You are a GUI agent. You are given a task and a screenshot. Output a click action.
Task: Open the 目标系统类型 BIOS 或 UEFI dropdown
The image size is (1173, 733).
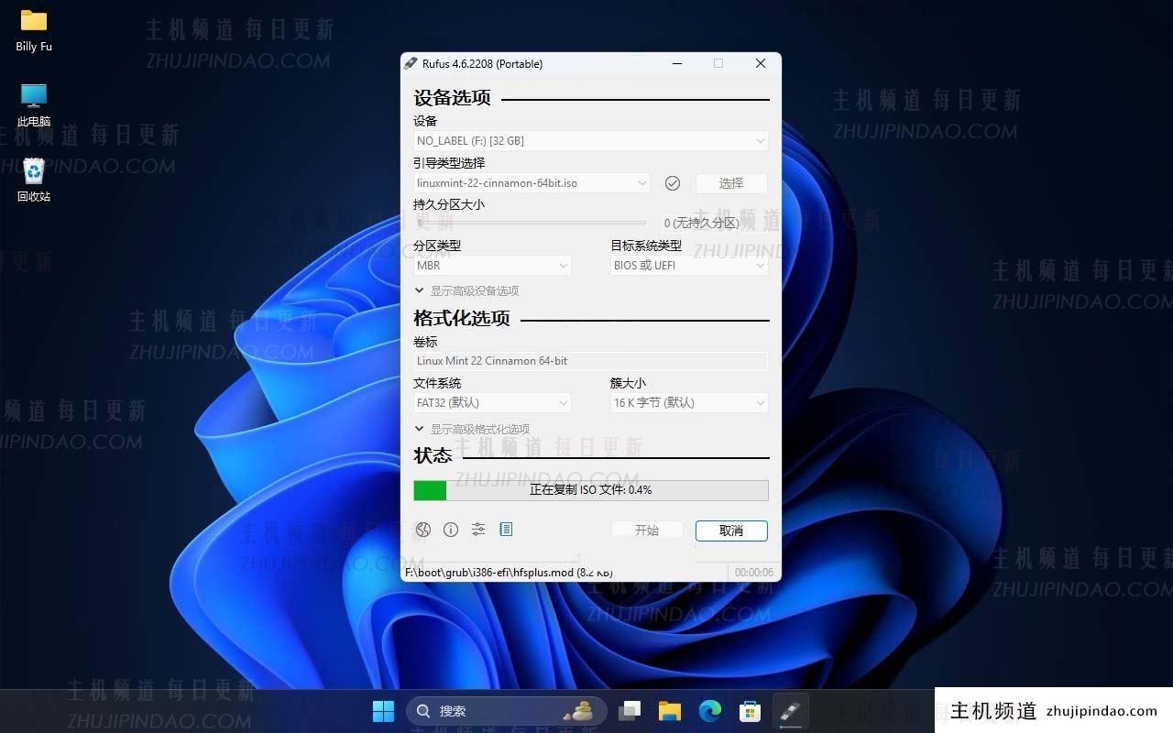pos(689,266)
